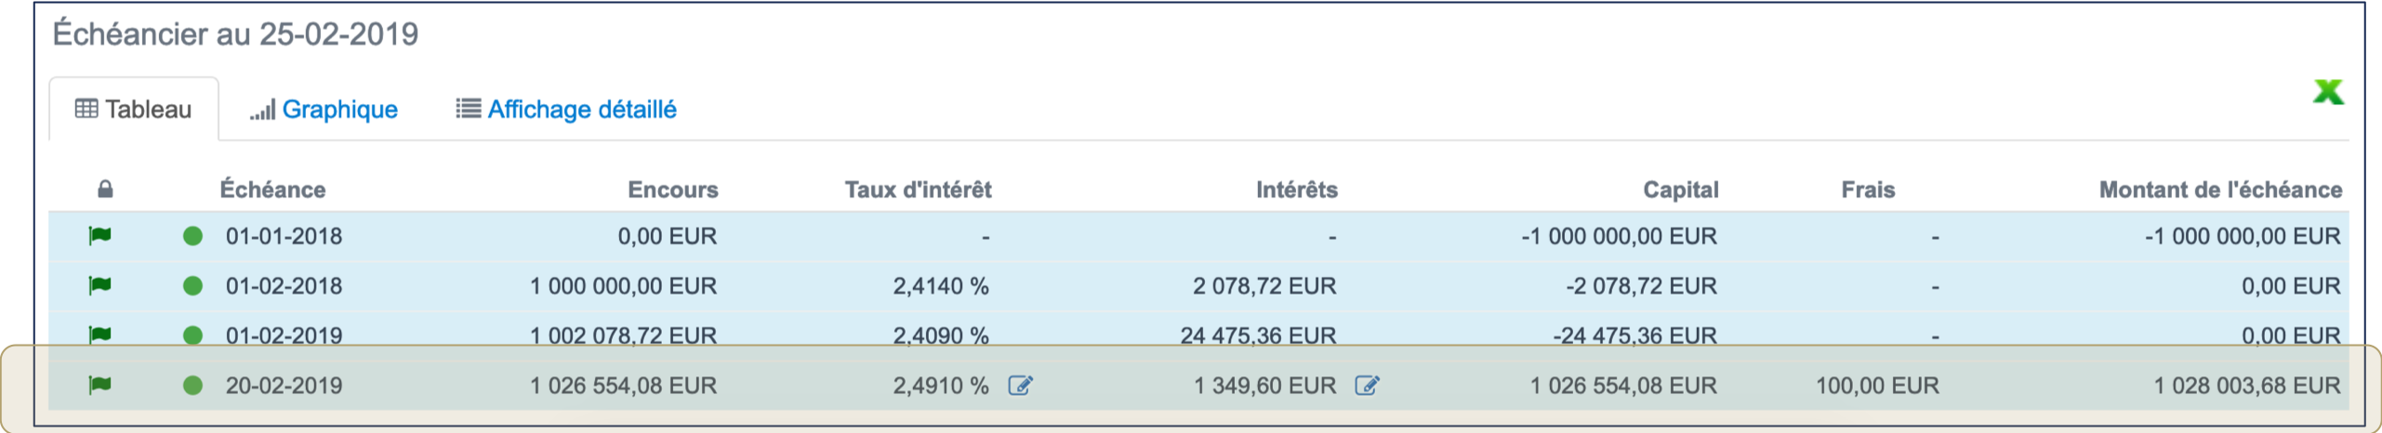Click the Échéance column header
This screenshot has width=2382, height=433.
(x=272, y=190)
